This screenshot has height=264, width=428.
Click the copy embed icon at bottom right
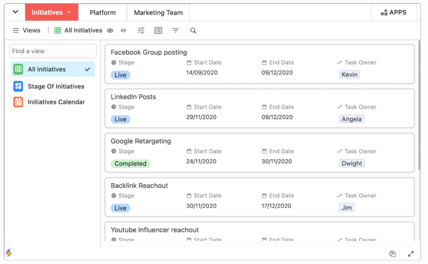click(392, 254)
